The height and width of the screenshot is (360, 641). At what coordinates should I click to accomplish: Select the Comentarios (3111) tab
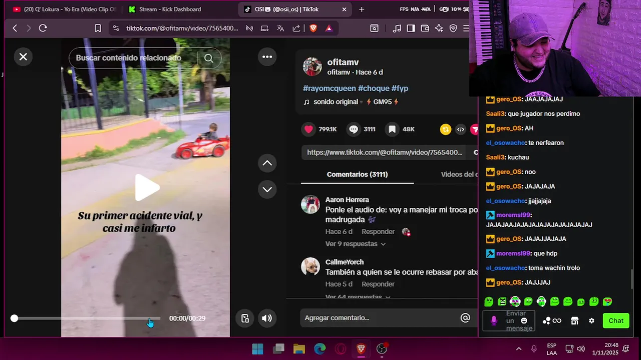[x=357, y=174]
